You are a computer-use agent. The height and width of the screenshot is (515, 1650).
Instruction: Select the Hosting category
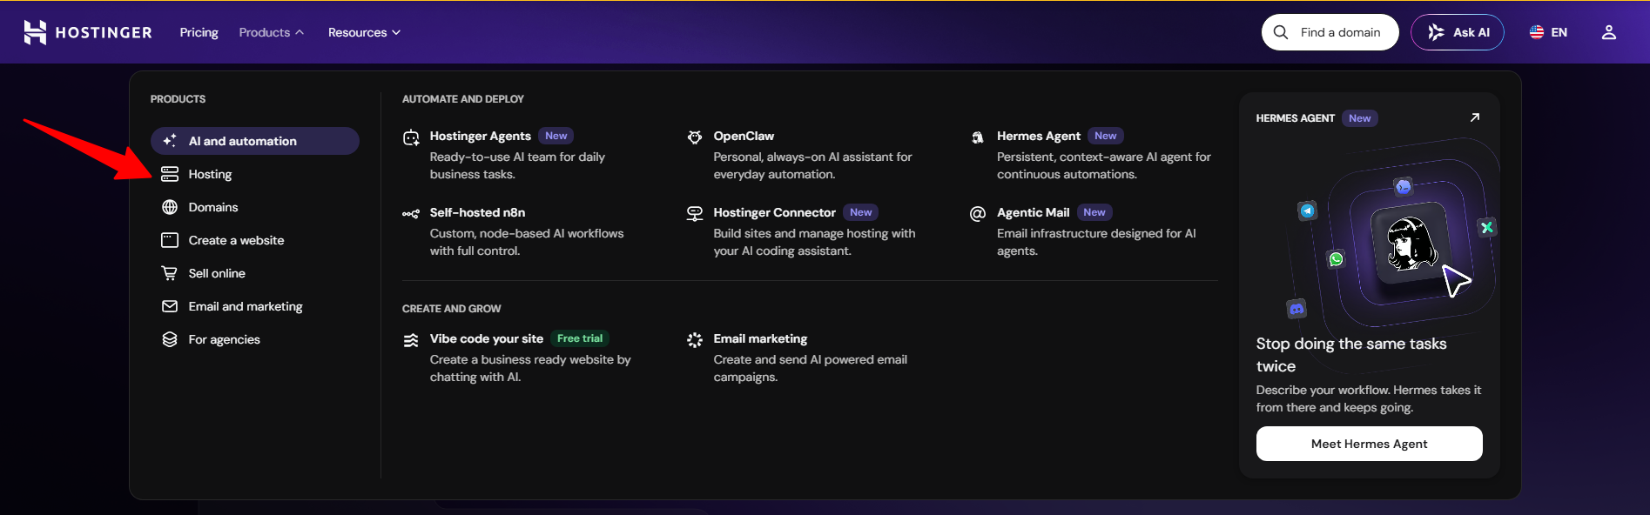(x=210, y=174)
